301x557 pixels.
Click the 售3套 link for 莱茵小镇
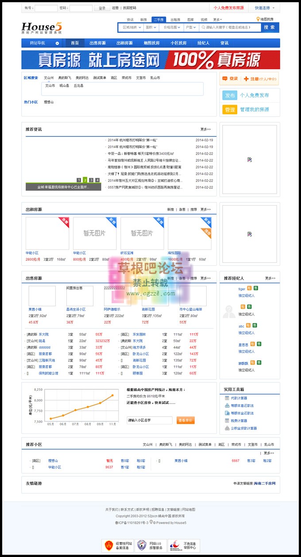[x=251, y=460]
